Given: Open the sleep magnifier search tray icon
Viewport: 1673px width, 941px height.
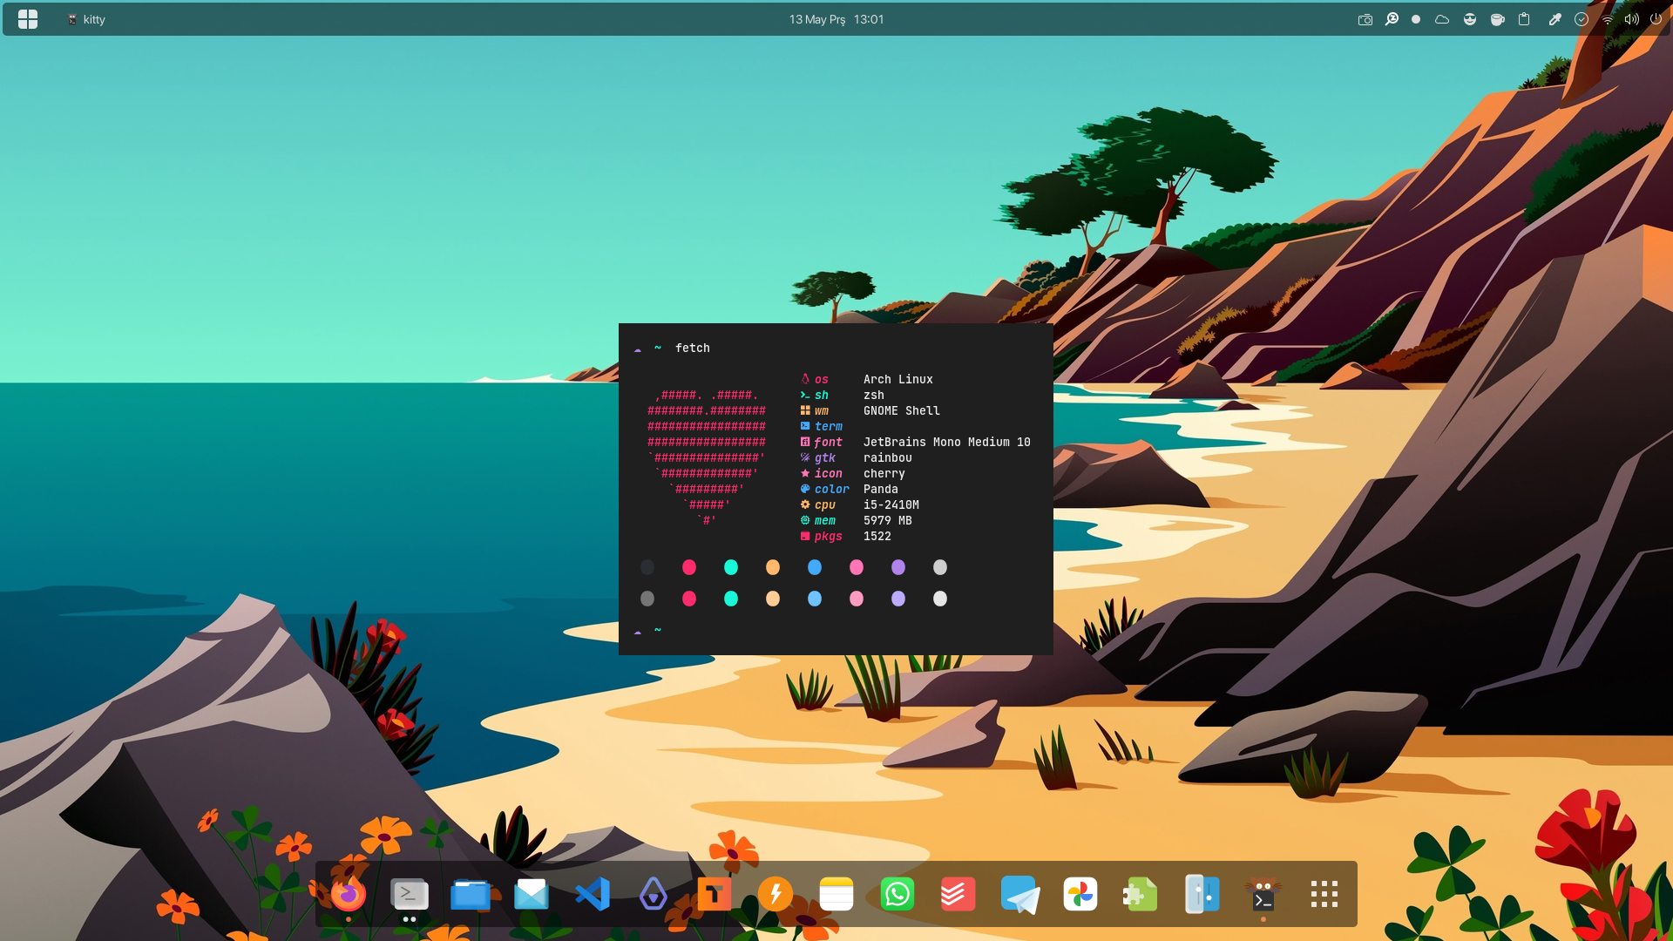Looking at the screenshot, I should [x=1392, y=19].
